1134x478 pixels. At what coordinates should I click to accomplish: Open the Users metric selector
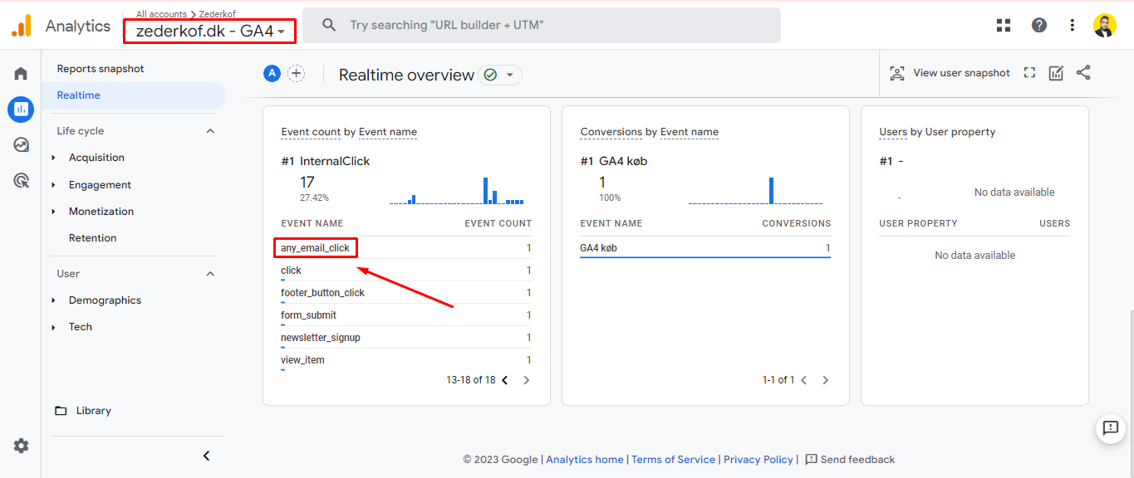(893, 132)
